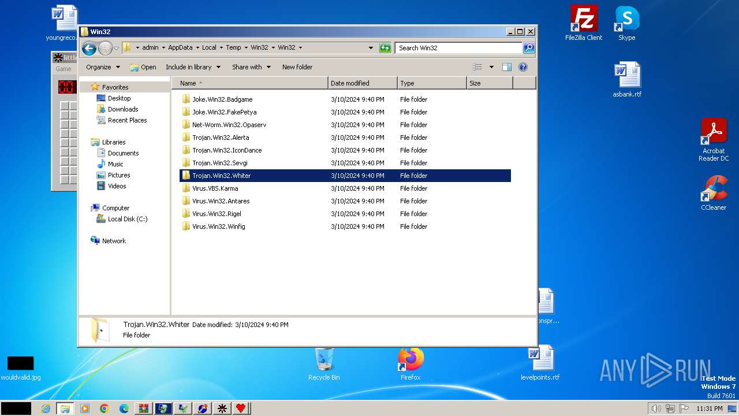Select the asbank.rtf desktop file

[627, 80]
